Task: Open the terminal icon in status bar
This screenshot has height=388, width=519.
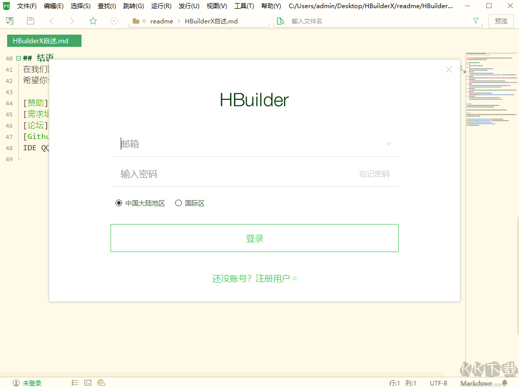Action: click(88, 383)
